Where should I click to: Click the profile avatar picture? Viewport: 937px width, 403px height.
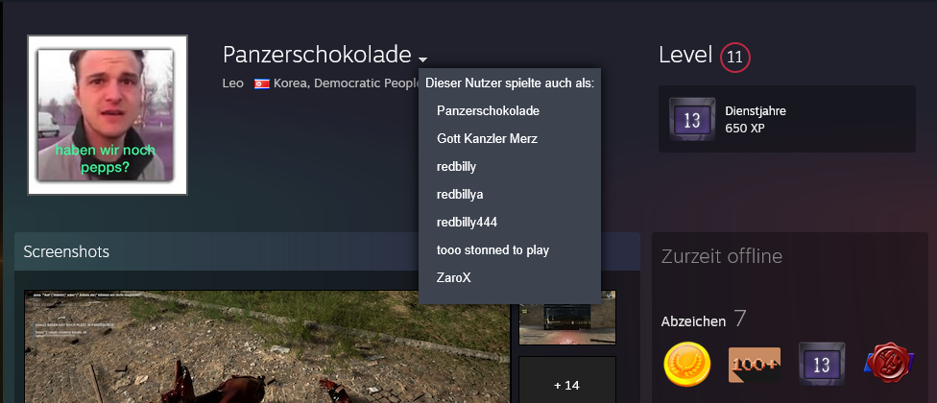click(x=108, y=114)
